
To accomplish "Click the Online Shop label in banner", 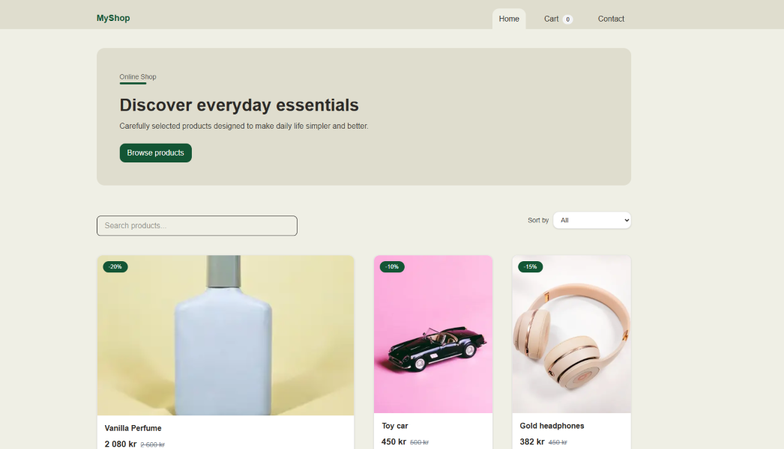I will [x=138, y=77].
